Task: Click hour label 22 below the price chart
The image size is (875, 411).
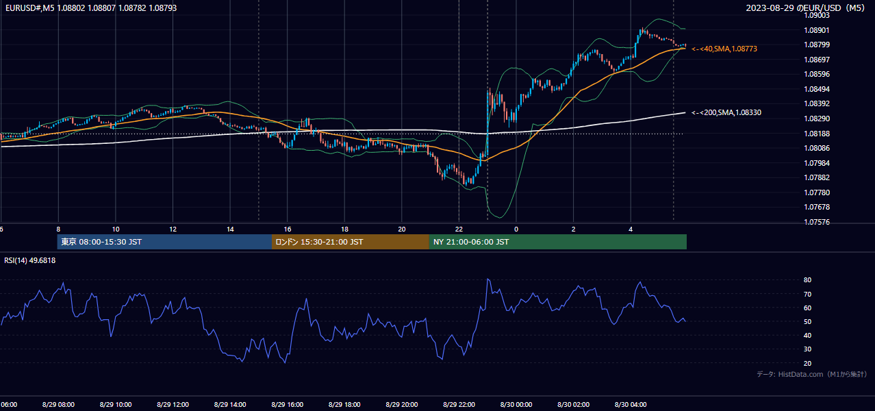Action: 459,229
